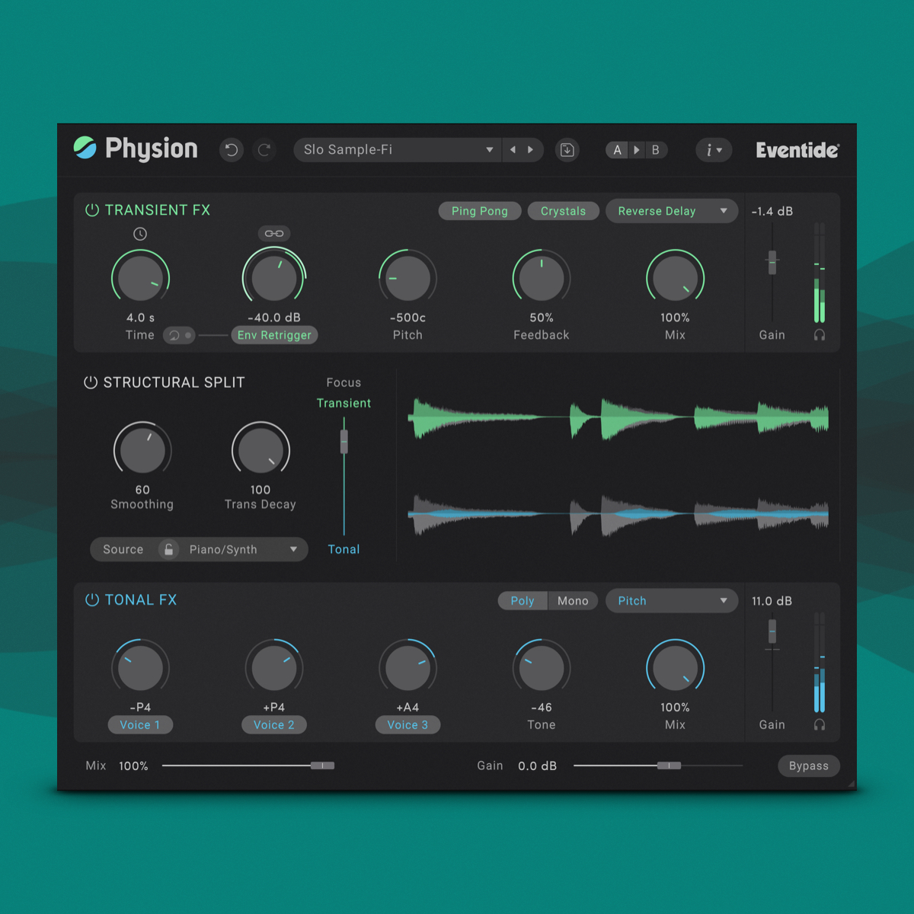This screenshot has height=914, width=914.
Task: Click the lock icon next to Source
Action: pos(168,548)
